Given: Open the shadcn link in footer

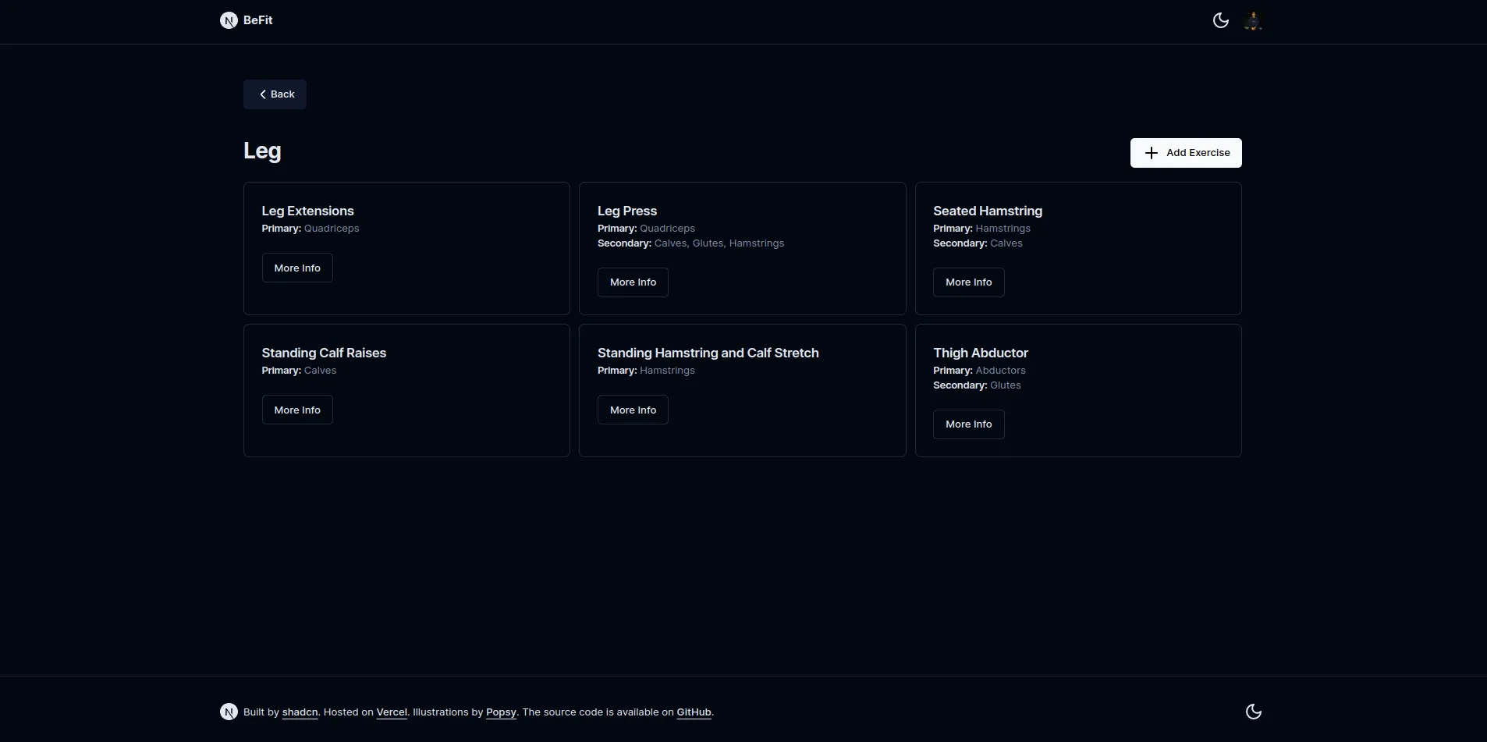Looking at the screenshot, I should [x=300, y=712].
